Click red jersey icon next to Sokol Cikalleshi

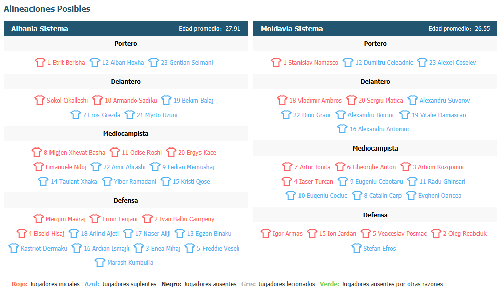[x=39, y=100]
